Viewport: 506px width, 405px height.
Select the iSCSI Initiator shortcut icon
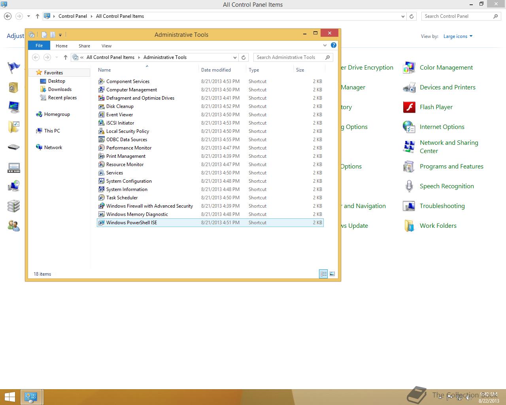pyautogui.click(x=102, y=123)
